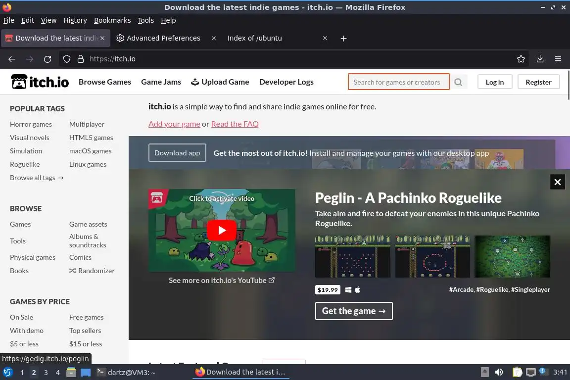Open the Roguelike tag

[x=25, y=164]
